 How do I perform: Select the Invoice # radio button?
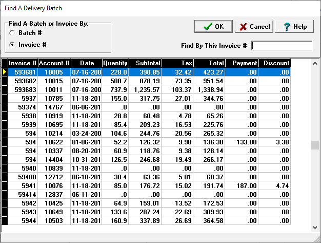12,45
